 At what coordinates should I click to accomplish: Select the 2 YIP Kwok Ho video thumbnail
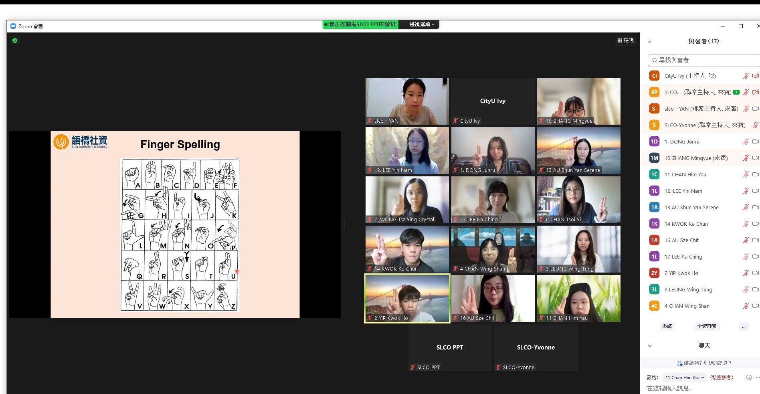coord(407,298)
